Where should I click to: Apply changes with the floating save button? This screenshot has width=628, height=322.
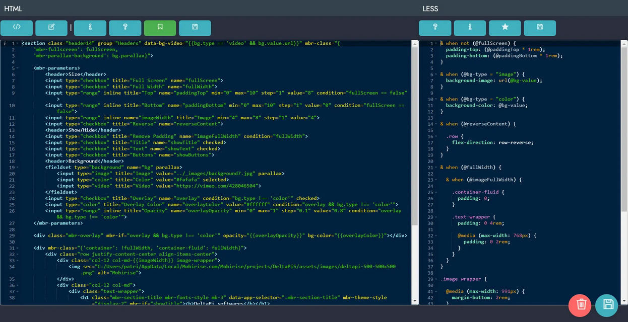click(607, 305)
